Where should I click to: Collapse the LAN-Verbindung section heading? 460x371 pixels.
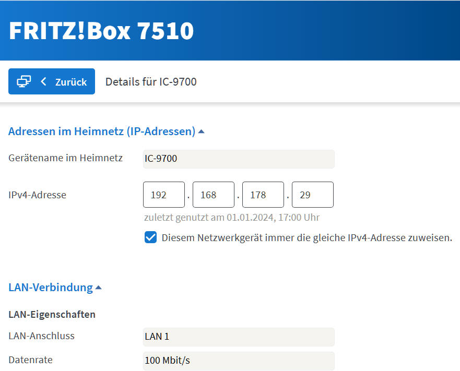coord(51,287)
